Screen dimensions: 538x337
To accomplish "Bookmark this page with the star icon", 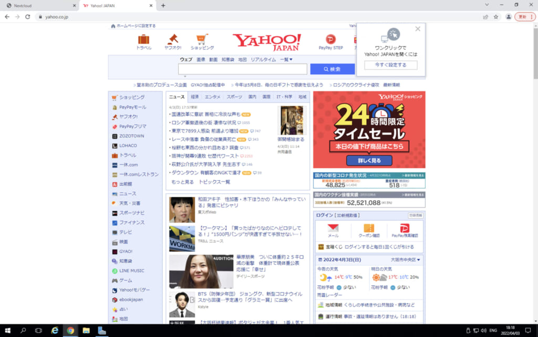I will click(495, 17).
